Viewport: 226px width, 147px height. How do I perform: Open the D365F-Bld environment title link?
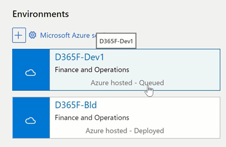click(x=76, y=105)
